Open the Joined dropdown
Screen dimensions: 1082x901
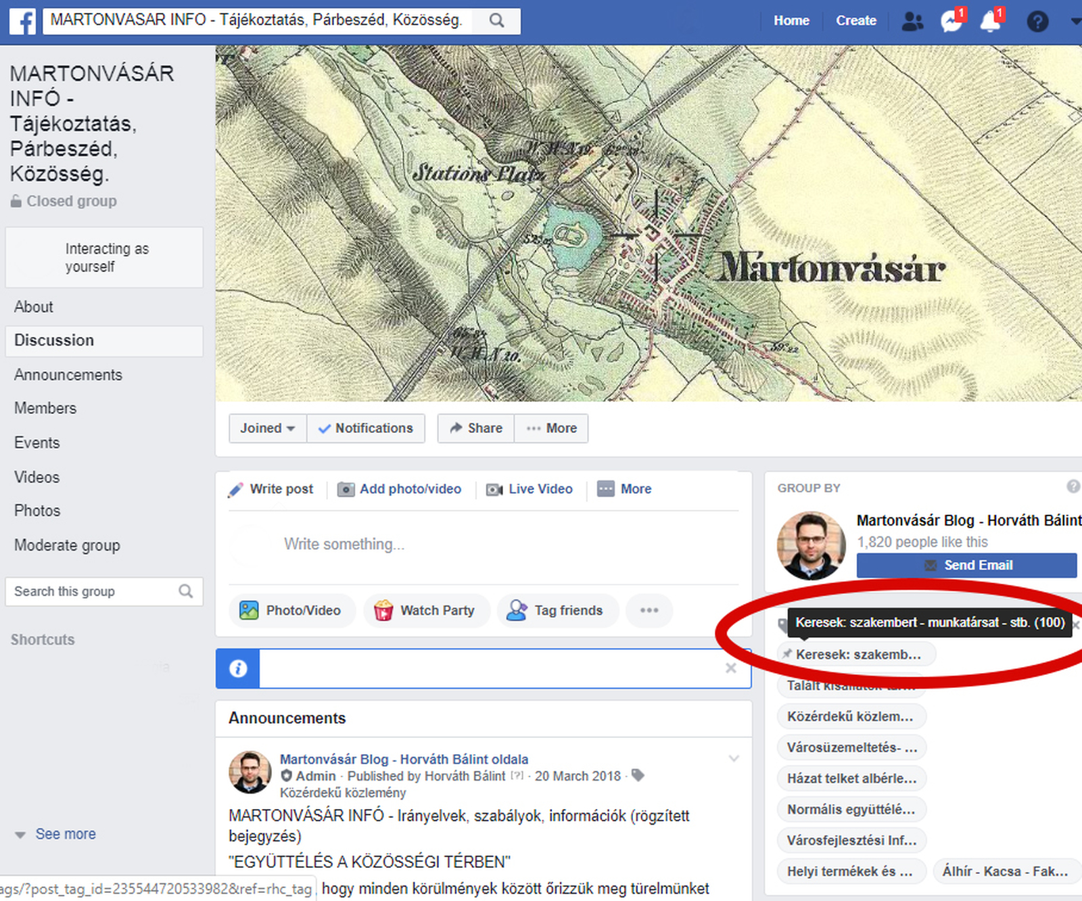click(268, 428)
